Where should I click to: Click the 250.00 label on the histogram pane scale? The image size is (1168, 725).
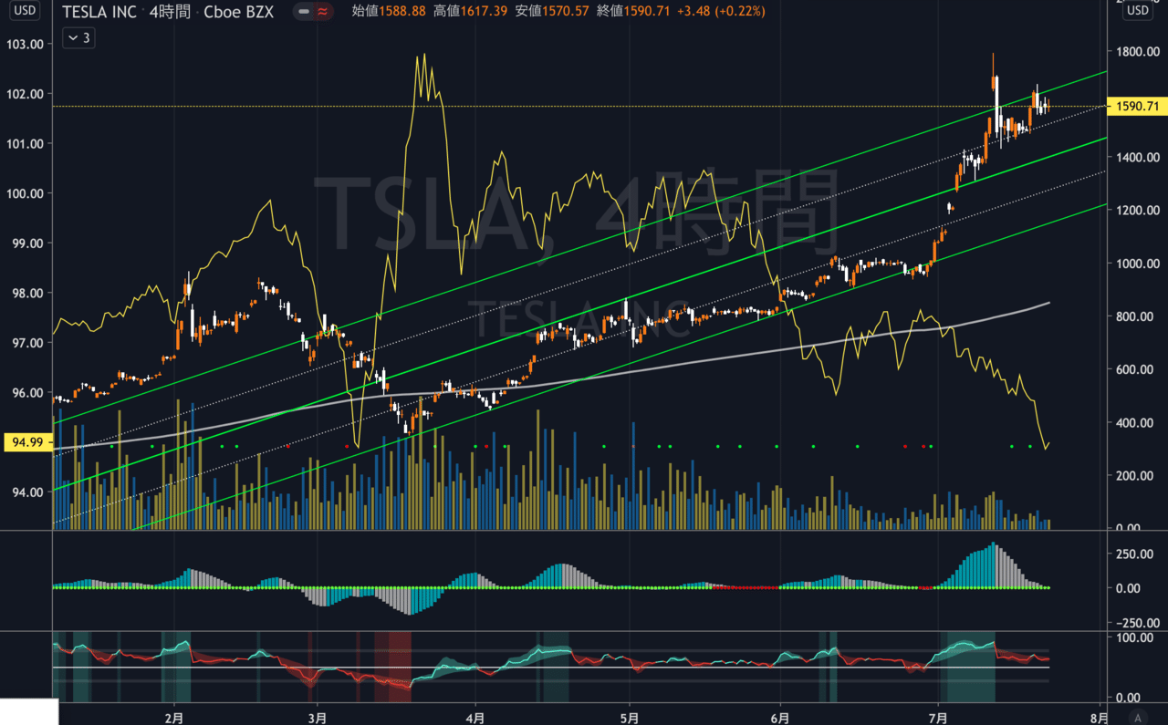[1132, 554]
